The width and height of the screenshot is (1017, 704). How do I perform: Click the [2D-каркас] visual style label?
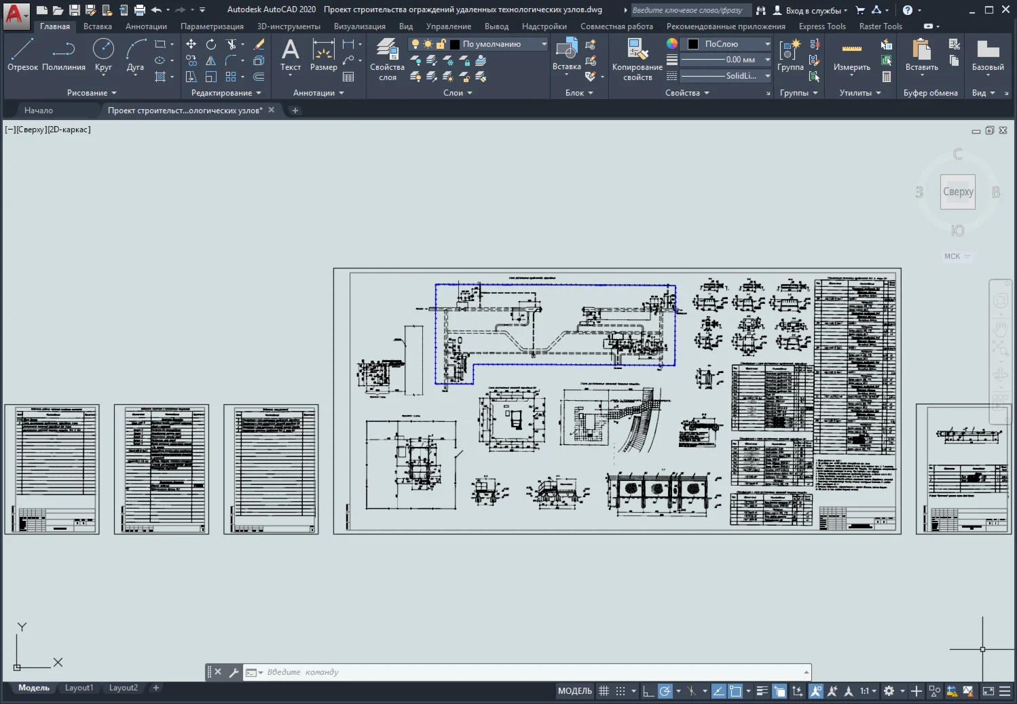(x=69, y=130)
